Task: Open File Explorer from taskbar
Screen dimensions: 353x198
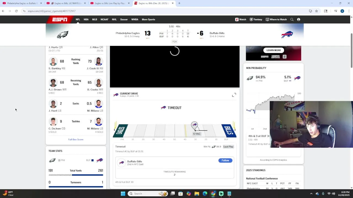Action: tap(197, 194)
